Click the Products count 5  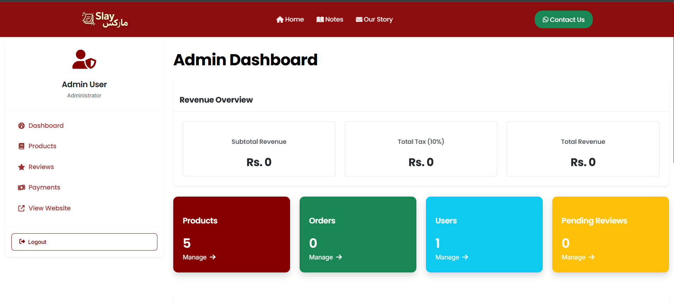(x=187, y=243)
